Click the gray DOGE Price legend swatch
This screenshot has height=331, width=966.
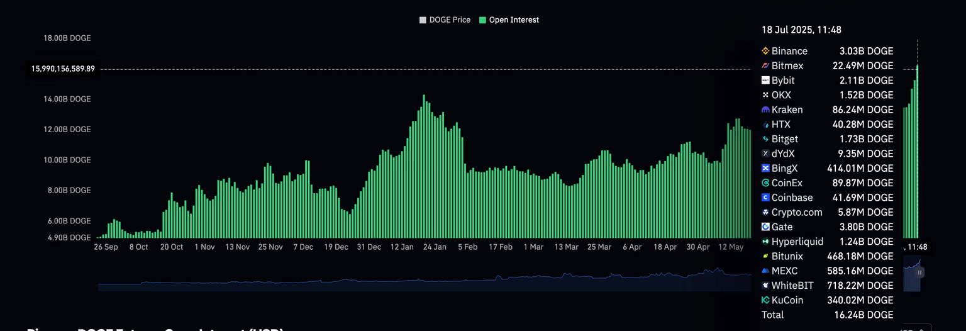423,20
